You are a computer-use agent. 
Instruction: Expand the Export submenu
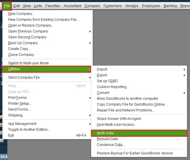(x=139, y=75)
